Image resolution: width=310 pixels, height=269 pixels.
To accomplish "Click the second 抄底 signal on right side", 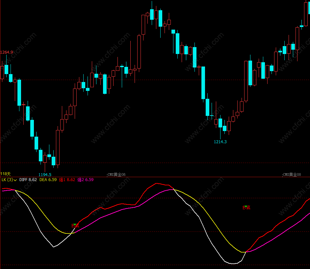I will [246, 207].
